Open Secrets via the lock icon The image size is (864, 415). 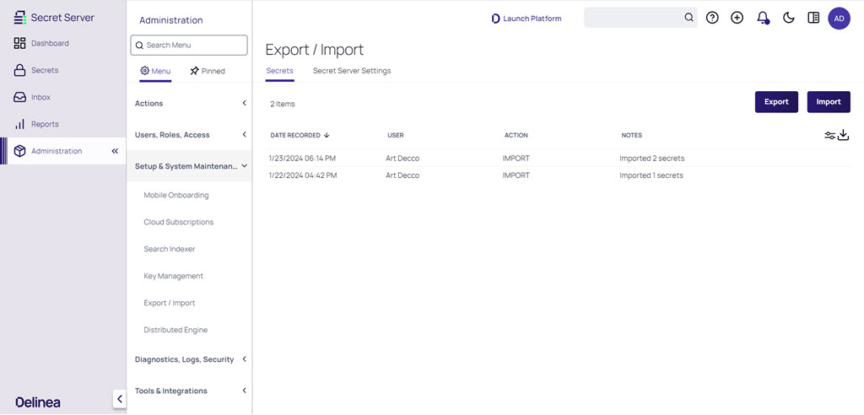20,70
